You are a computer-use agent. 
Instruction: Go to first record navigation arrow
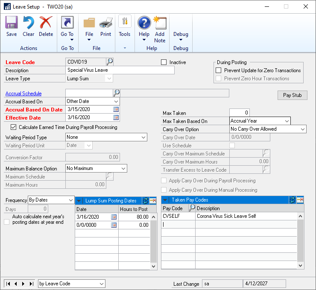point(8,284)
